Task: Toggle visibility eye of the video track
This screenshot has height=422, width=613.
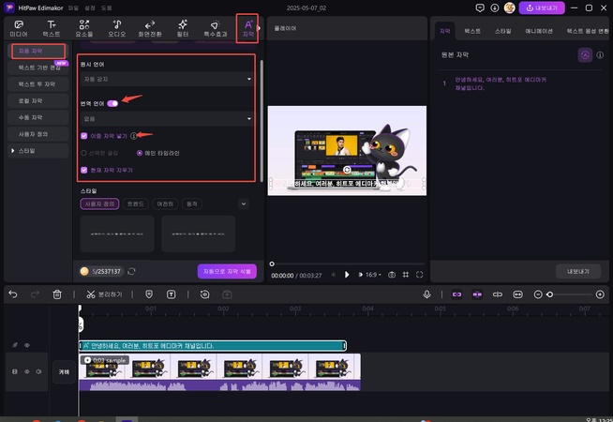Action: coord(27,371)
